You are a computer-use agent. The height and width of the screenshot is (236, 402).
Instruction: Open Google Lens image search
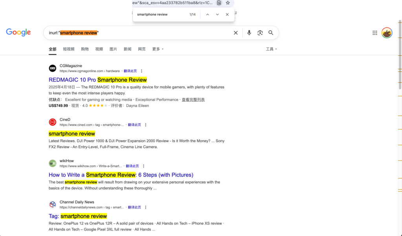point(260,33)
